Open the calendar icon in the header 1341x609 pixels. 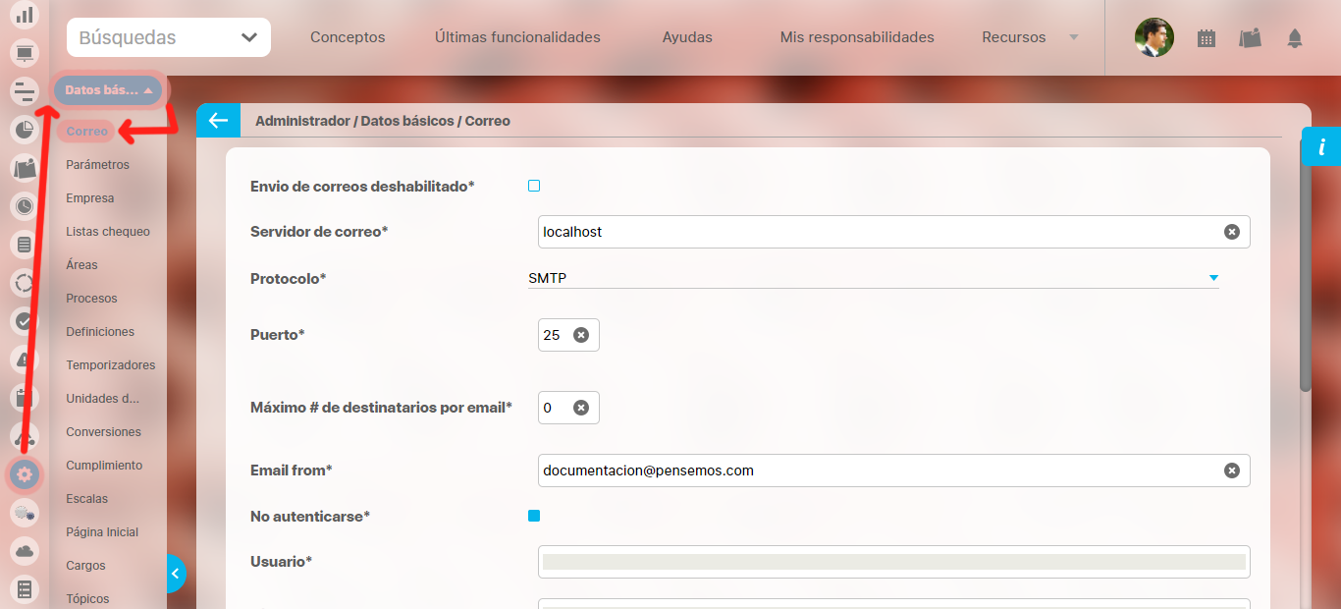point(1207,38)
